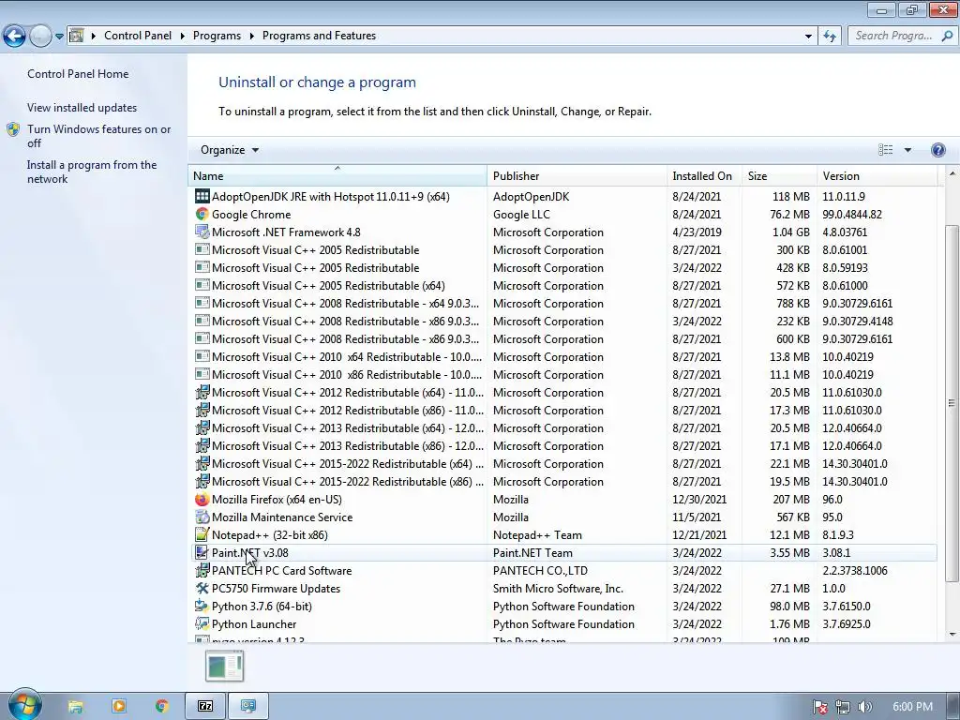Screen dimensions: 960x720
Task: Open Control Panel Home link
Action: (78, 74)
